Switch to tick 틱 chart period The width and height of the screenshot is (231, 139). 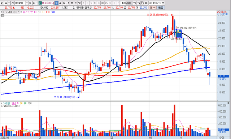click(x=79, y=3)
